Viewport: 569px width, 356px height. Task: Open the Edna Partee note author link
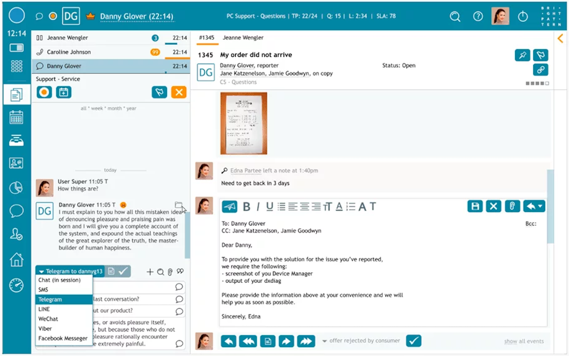[x=246, y=171]
